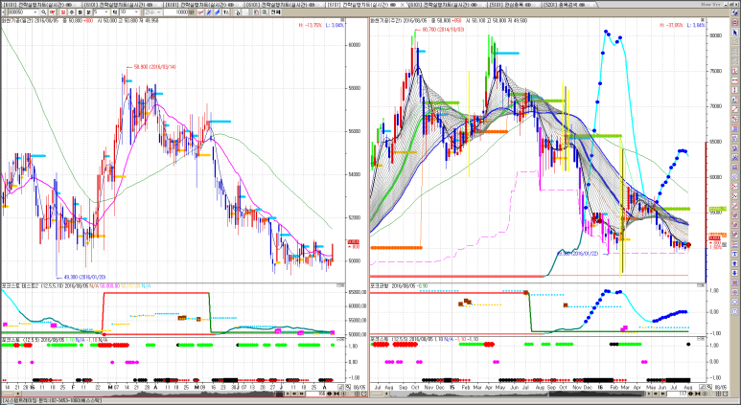Select the up arrow marker tool
Image resolution: width=741 pixels, height=405 pixels.
pos(735,263)
